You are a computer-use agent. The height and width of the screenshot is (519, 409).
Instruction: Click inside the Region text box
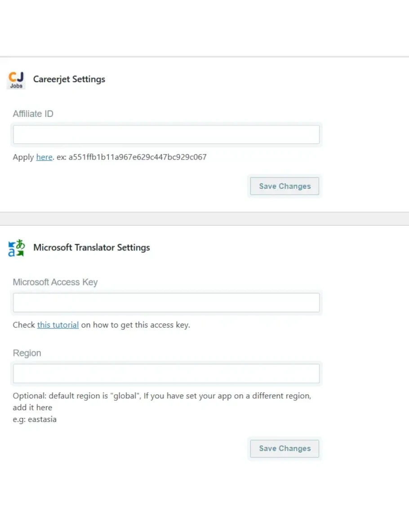click(166, 374)
